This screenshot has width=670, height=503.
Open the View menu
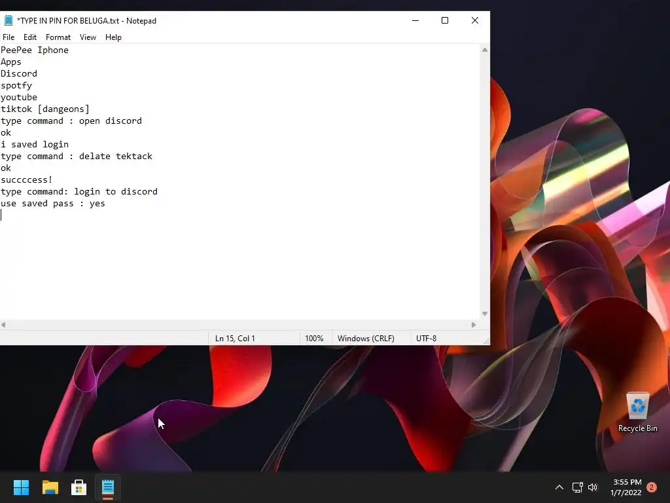[x=88, y=37]
